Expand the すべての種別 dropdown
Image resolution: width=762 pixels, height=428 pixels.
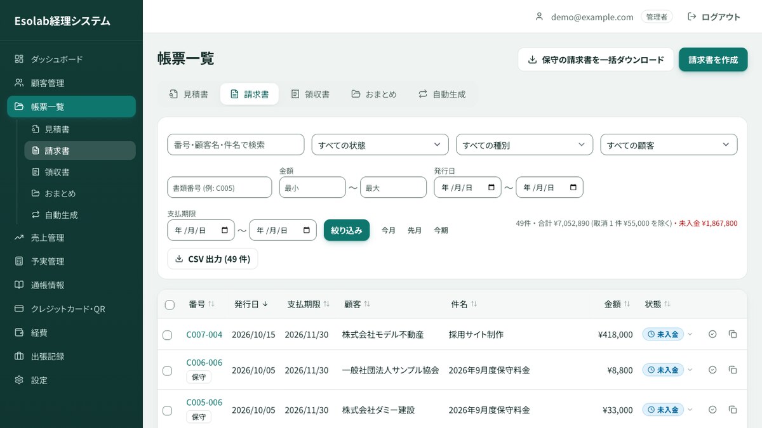[525, 145]
